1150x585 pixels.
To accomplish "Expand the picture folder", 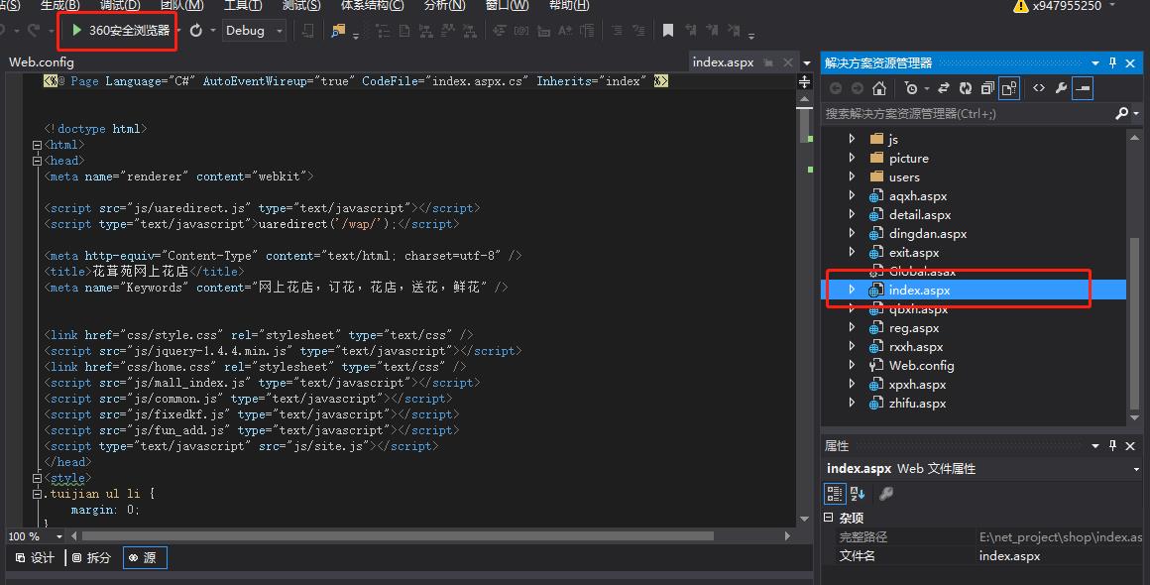I will point(852,158).
